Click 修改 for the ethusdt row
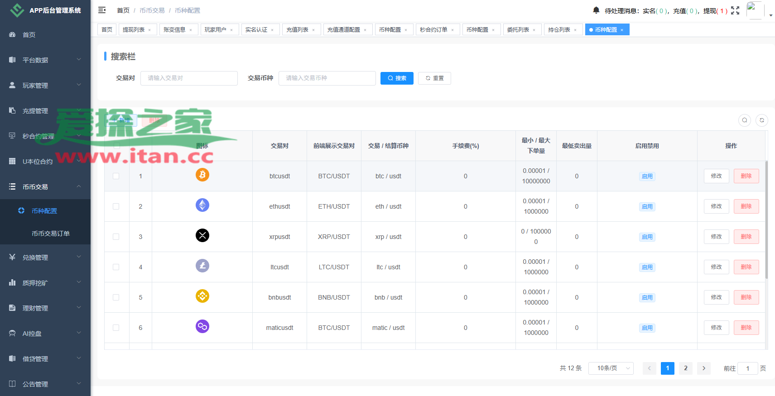This screenshot has width=775, height=396. point(716,206)
